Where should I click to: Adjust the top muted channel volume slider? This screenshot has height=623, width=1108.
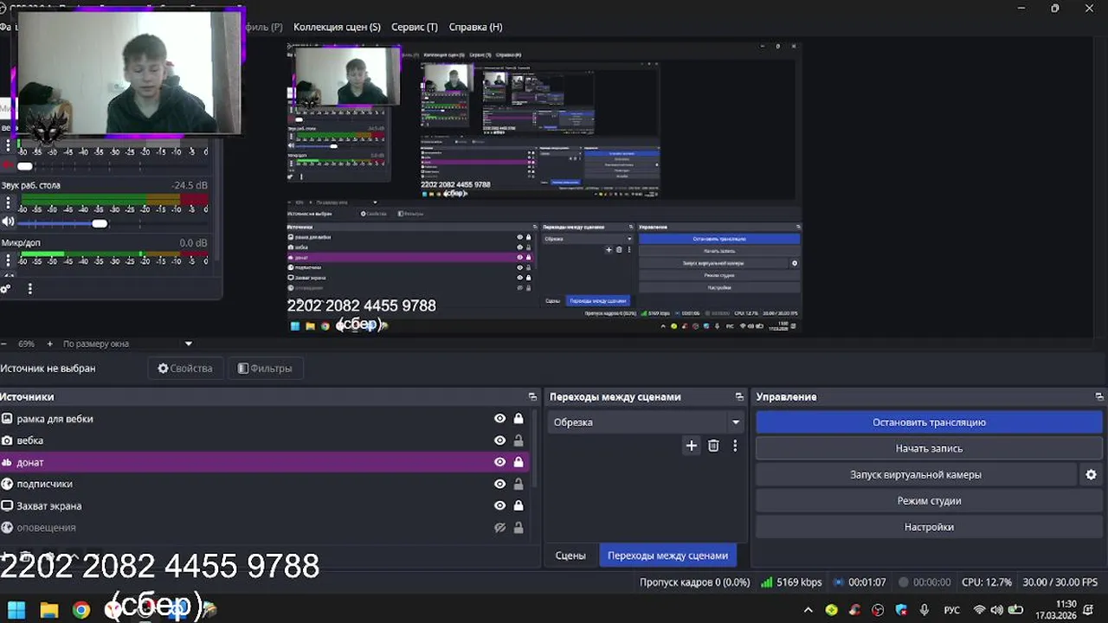coord(25,166)
